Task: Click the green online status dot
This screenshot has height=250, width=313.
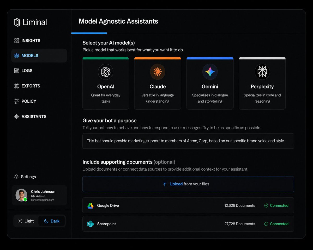Action: 25,199
